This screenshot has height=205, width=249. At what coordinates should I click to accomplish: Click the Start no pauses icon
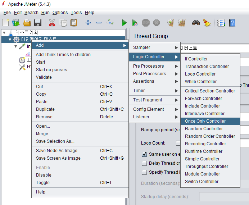(135, 23)
